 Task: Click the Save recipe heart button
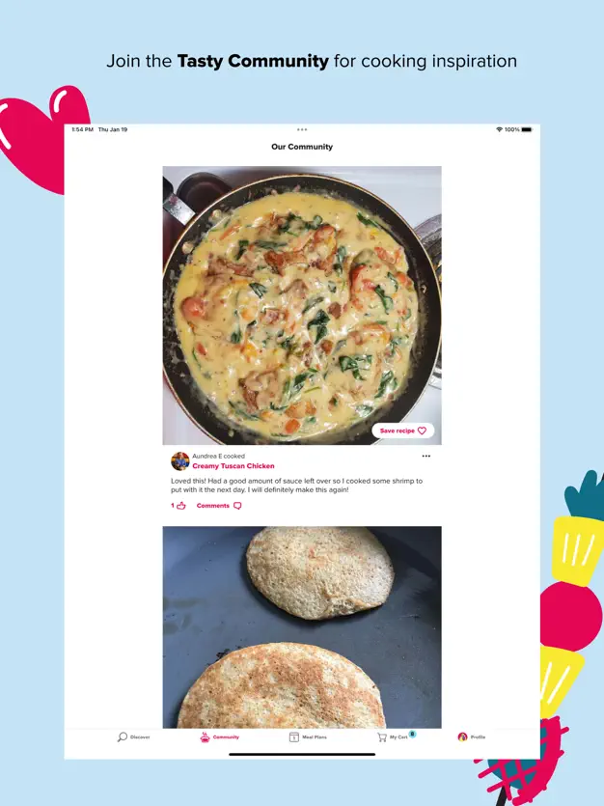click(x=403, y=431)
